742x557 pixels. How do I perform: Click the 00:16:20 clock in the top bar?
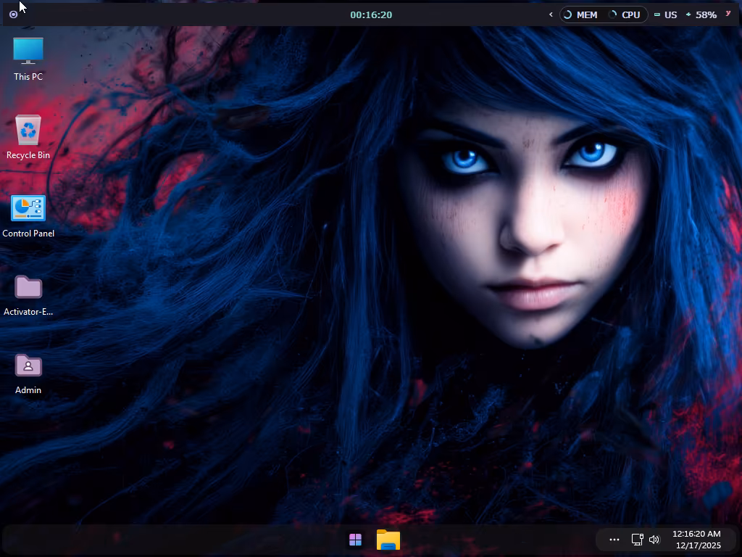pos(371,15)
